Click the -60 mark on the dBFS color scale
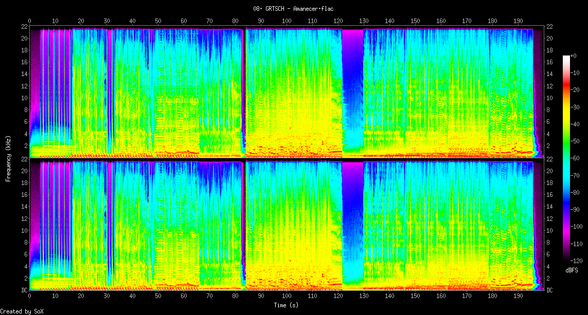This screenshot has height=315, width=588. click(x=577, y=158)
